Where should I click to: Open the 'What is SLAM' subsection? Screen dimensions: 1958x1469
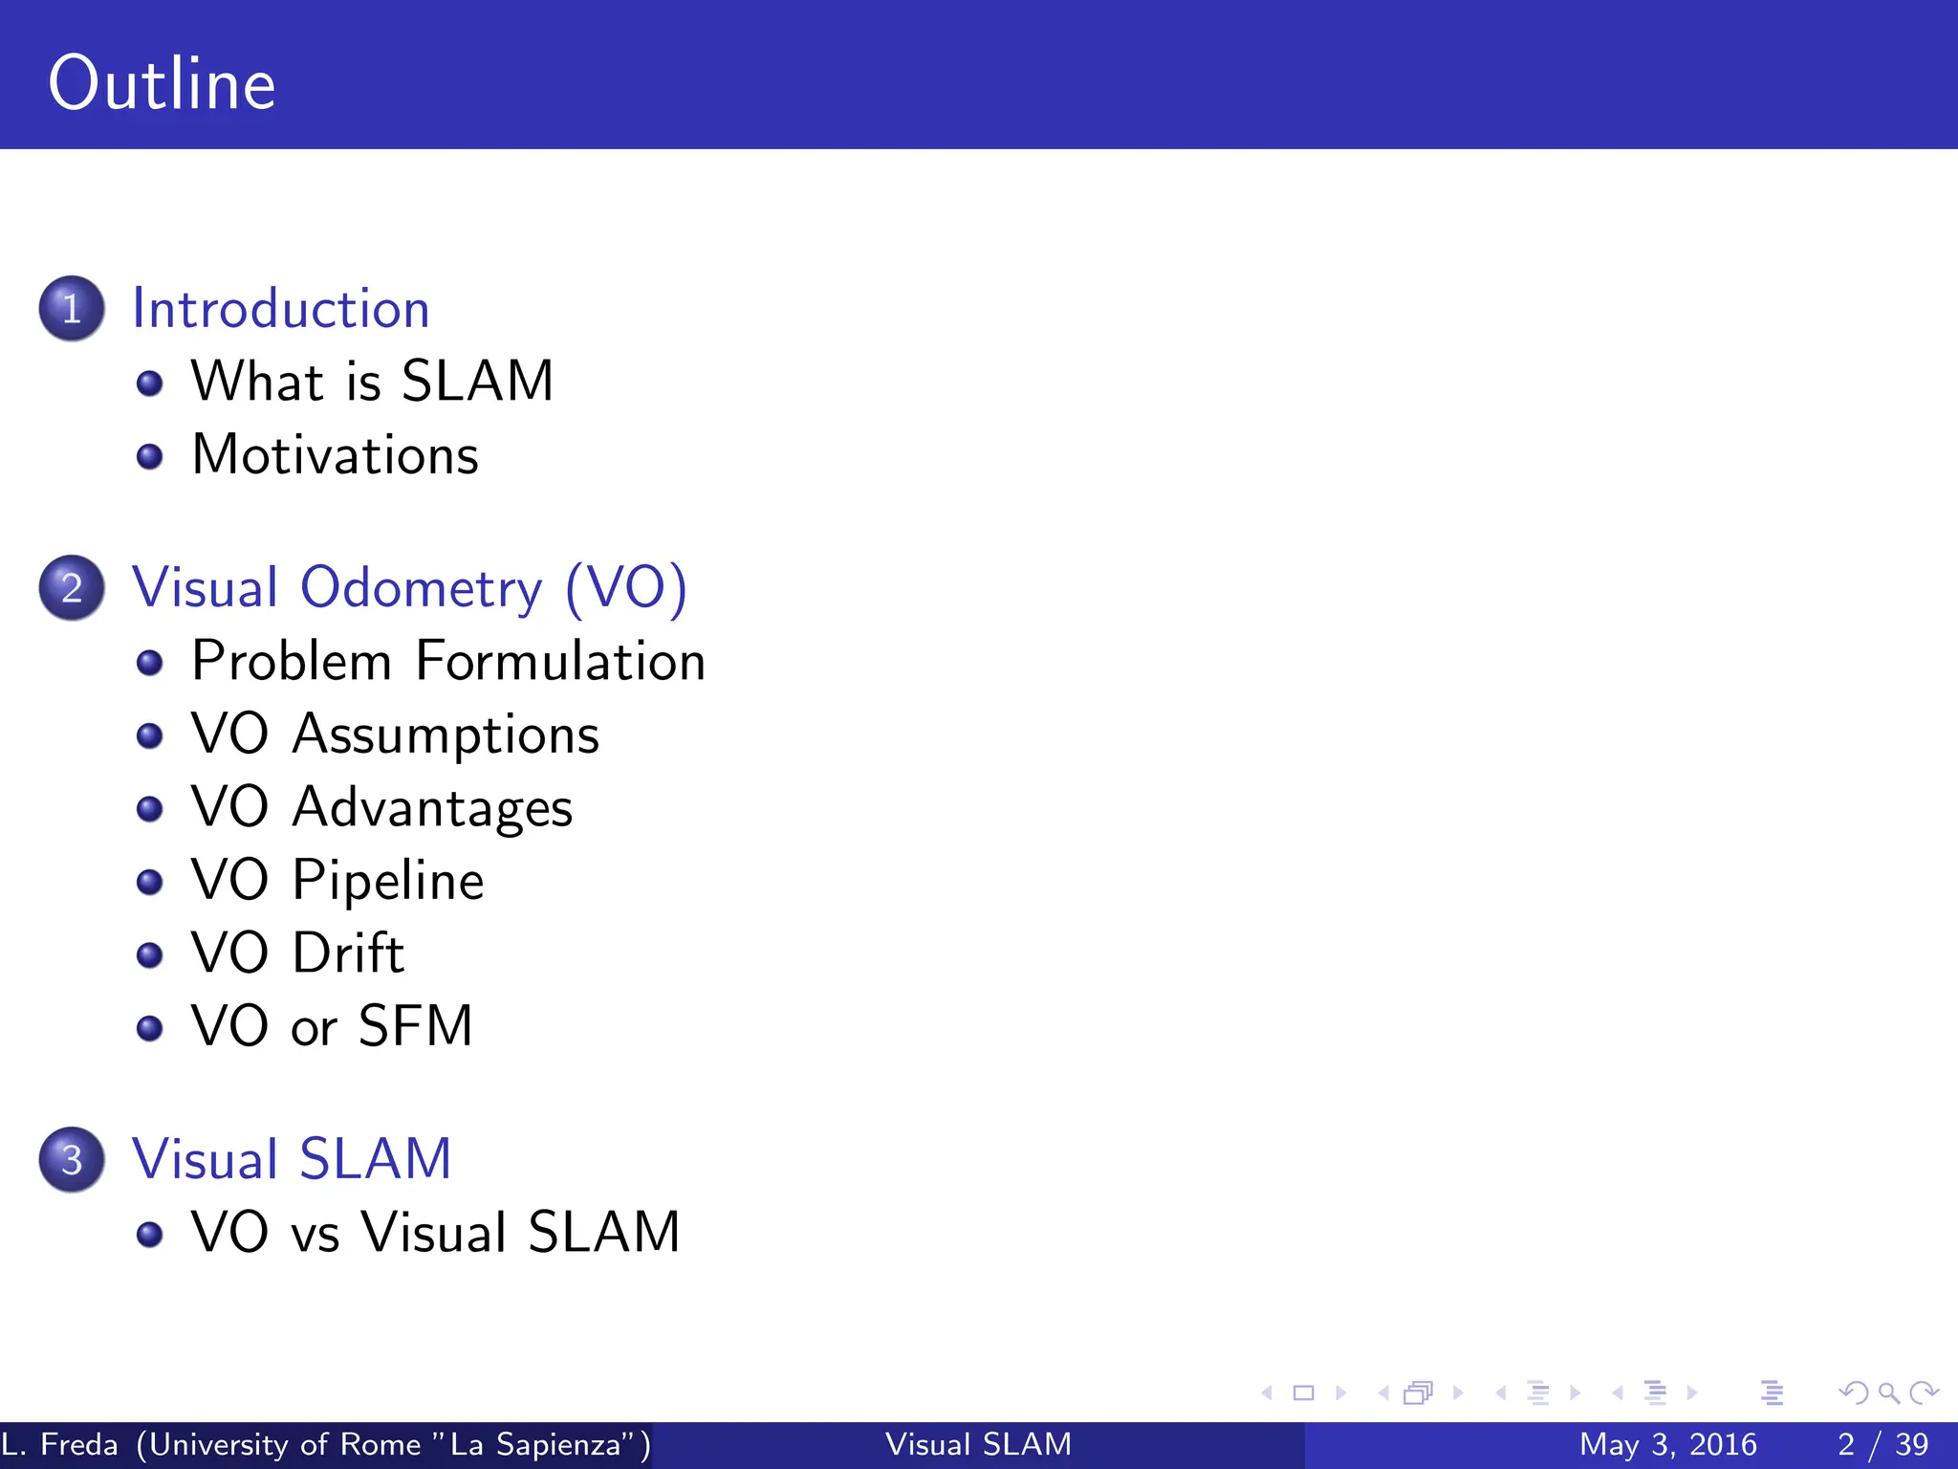click(372, 382)
